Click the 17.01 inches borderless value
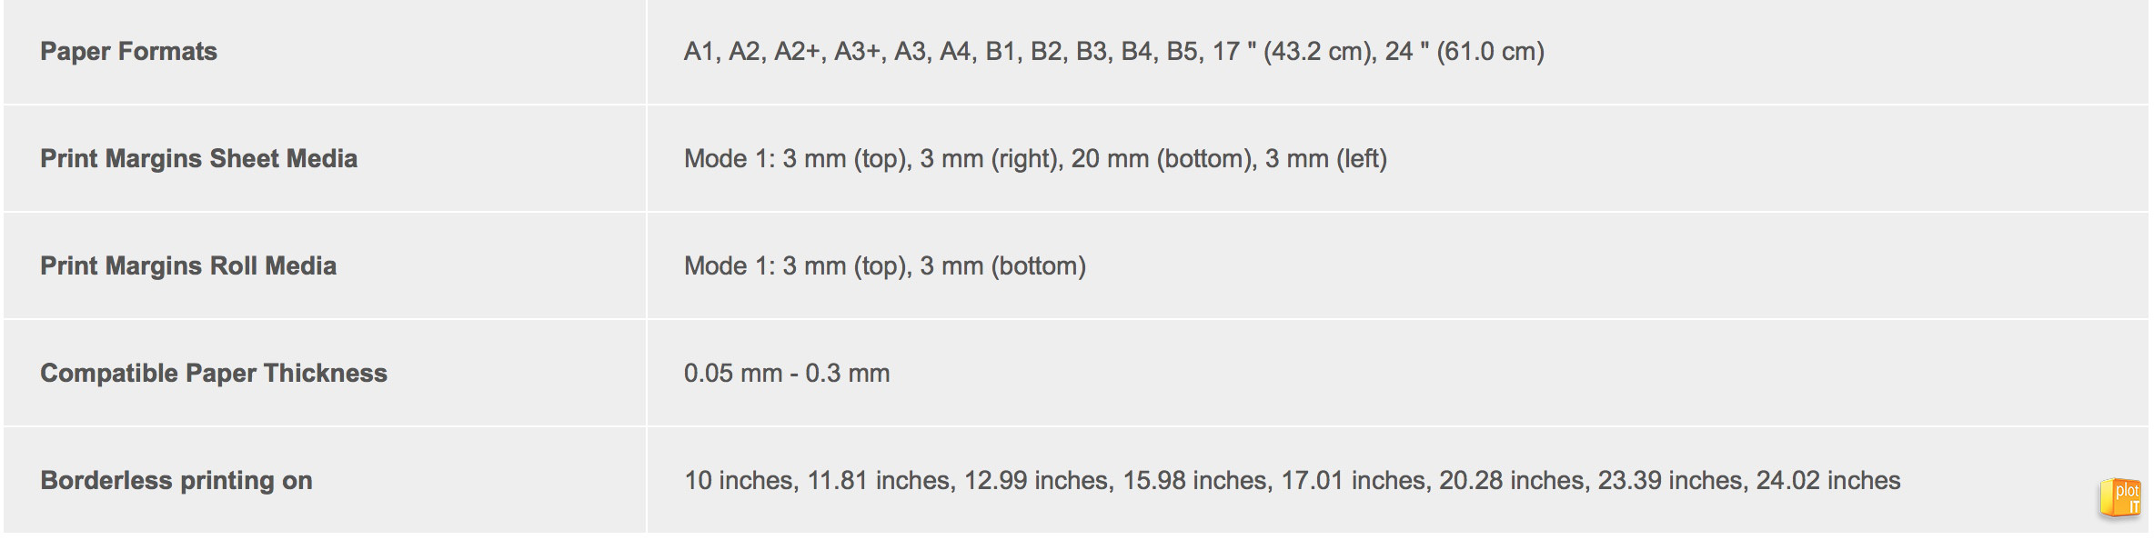The width and height of the screenshot is (2154, 540). pos(1354,481)
